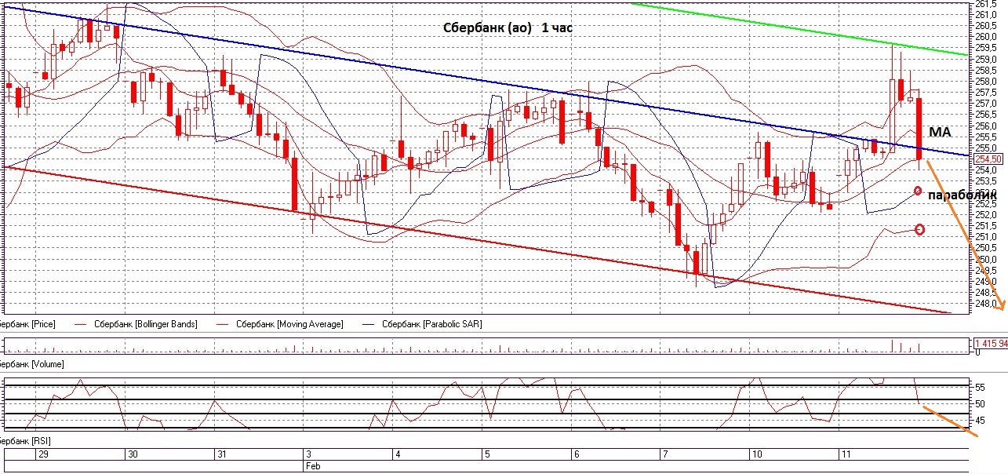Click price axis value 253,5
Screen dimensions: 1008x474
pos(987,181)
